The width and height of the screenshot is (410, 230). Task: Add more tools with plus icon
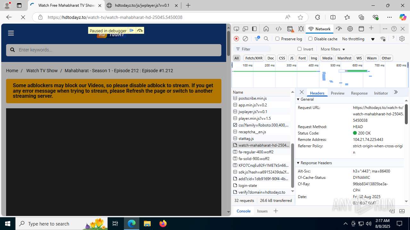point(371,28)
